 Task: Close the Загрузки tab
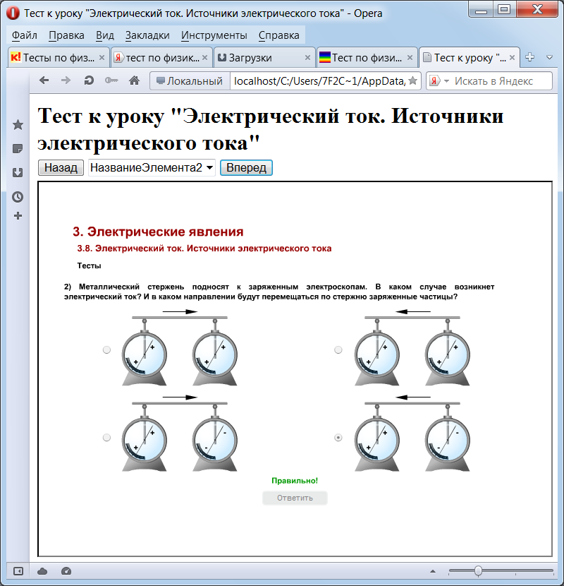(307, 58)
